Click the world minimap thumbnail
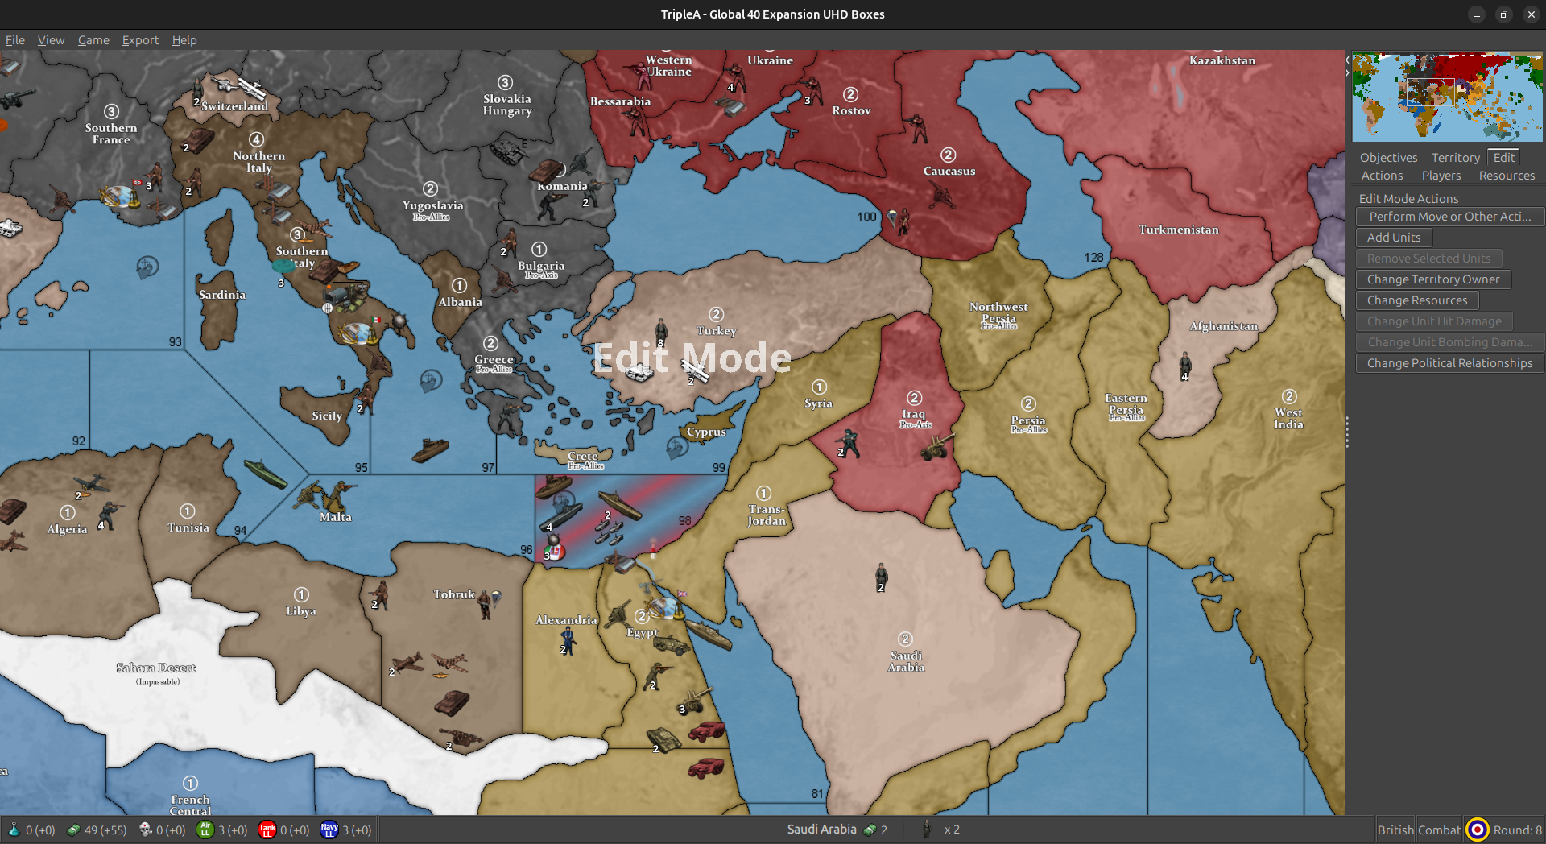 point(1447,97)
